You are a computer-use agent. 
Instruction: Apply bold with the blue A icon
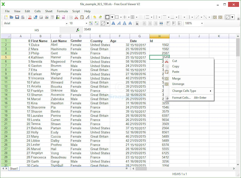tap(113, 23)
